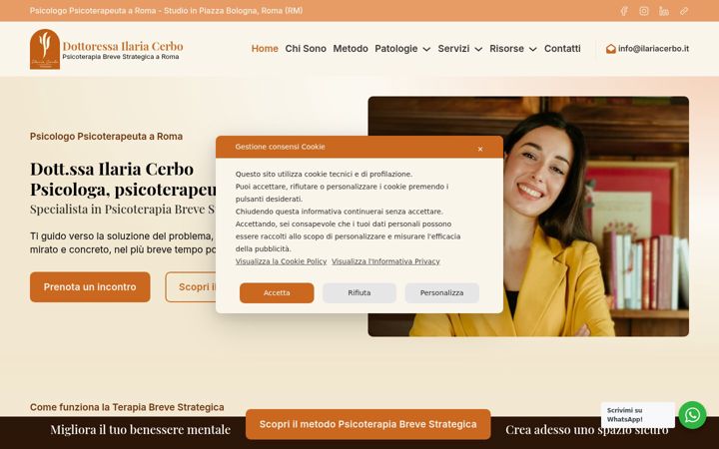The width and height of the screenshot is (719, 449).
Task: Open the Facebook icon in top bar
Action: [x=624, y=11]
